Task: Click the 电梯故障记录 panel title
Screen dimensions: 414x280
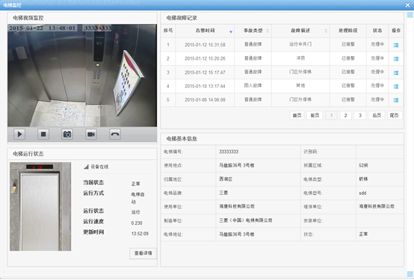Action: pyautogui.click(x=182, y=18)
